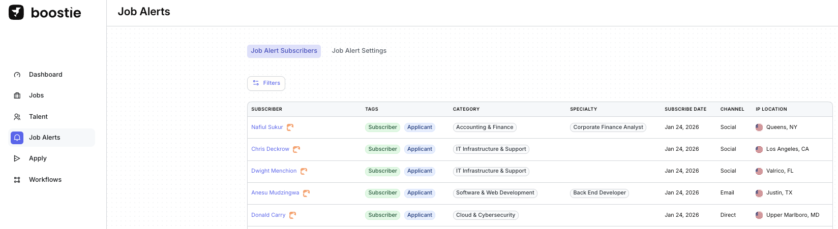Click the orange icon beside Donald Carry

pos(292,215)
